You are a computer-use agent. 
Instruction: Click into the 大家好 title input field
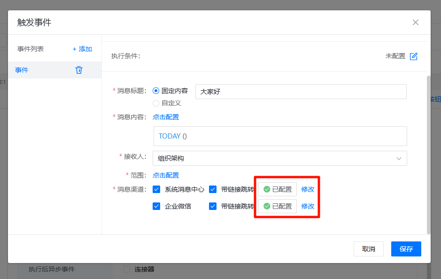[x=301, y=92]
